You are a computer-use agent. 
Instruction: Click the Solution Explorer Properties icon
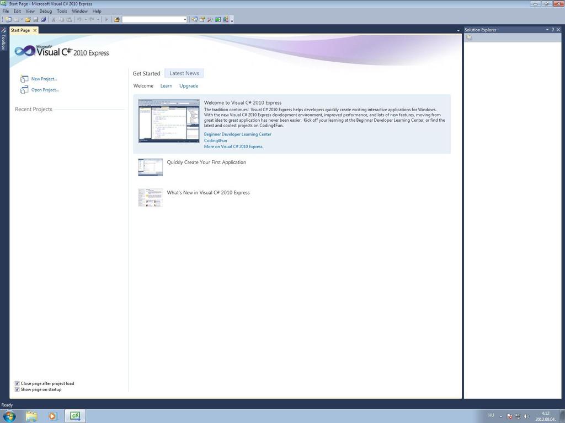pyautogui.click(x=469, y=38)
